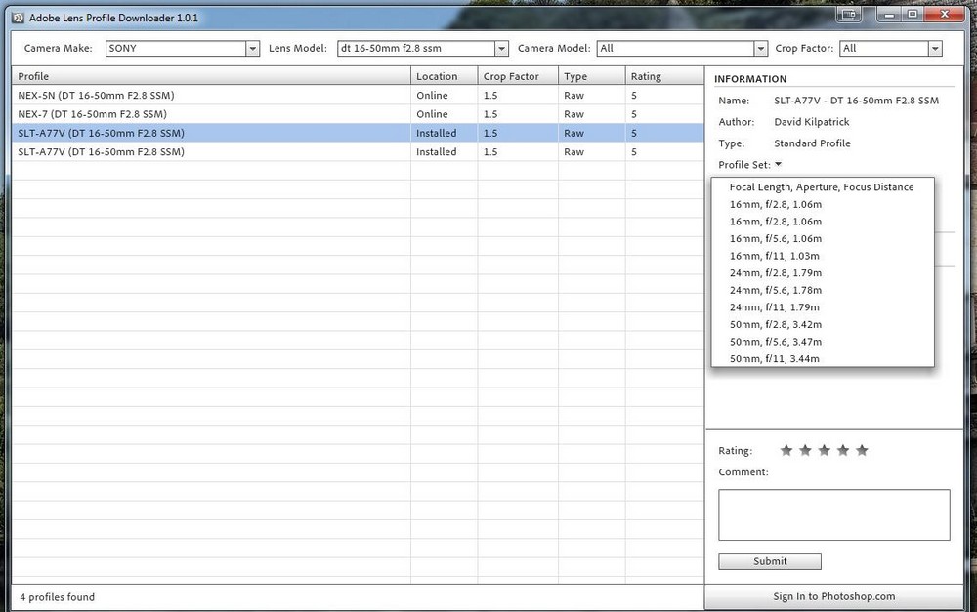The width and height of the screenshot is (977, 612).
Task: Open the Lens Model combo box
Action: click(x=422, y=49)
